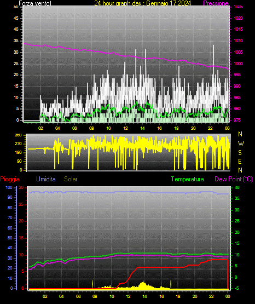Click the 12 hour tick on wind graph
The image size is (255, 304).
coord(125,128)
